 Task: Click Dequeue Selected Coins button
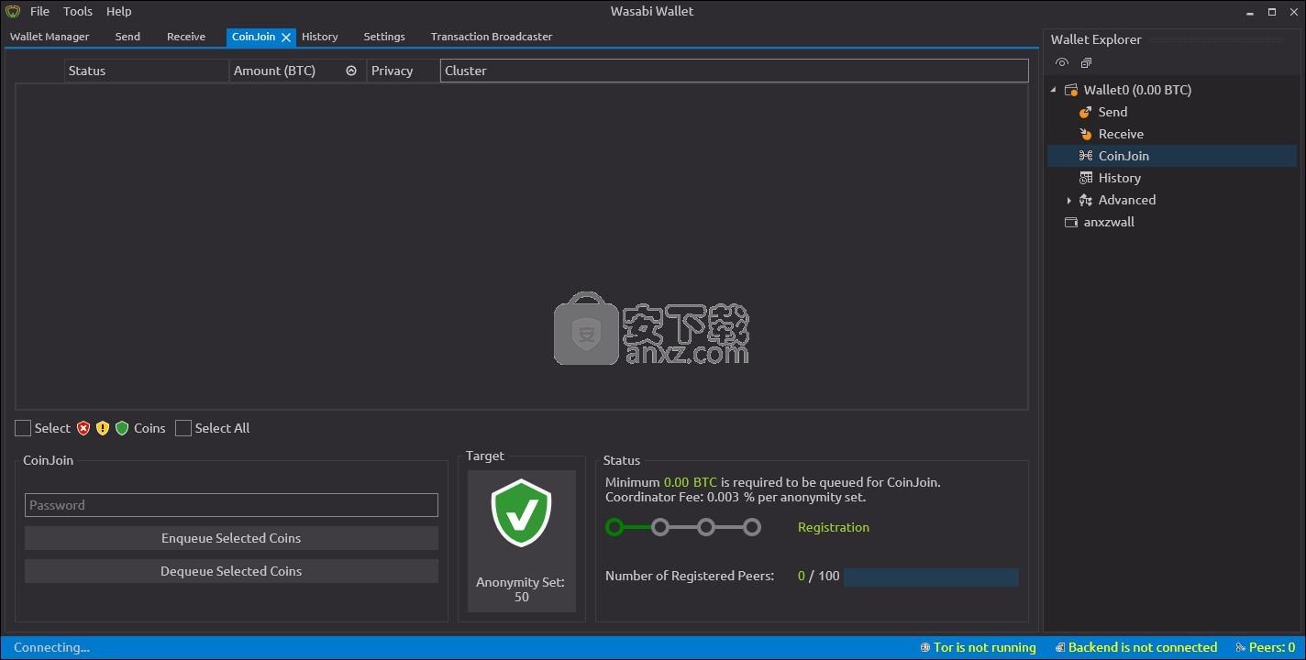pyautogui.click(x=231, y=571)
